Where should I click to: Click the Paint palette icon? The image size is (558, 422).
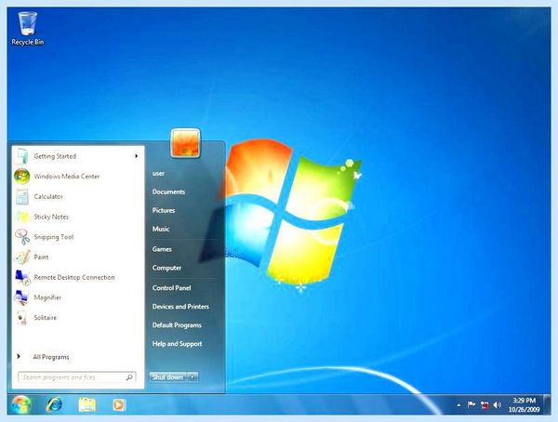click(21, 257)
